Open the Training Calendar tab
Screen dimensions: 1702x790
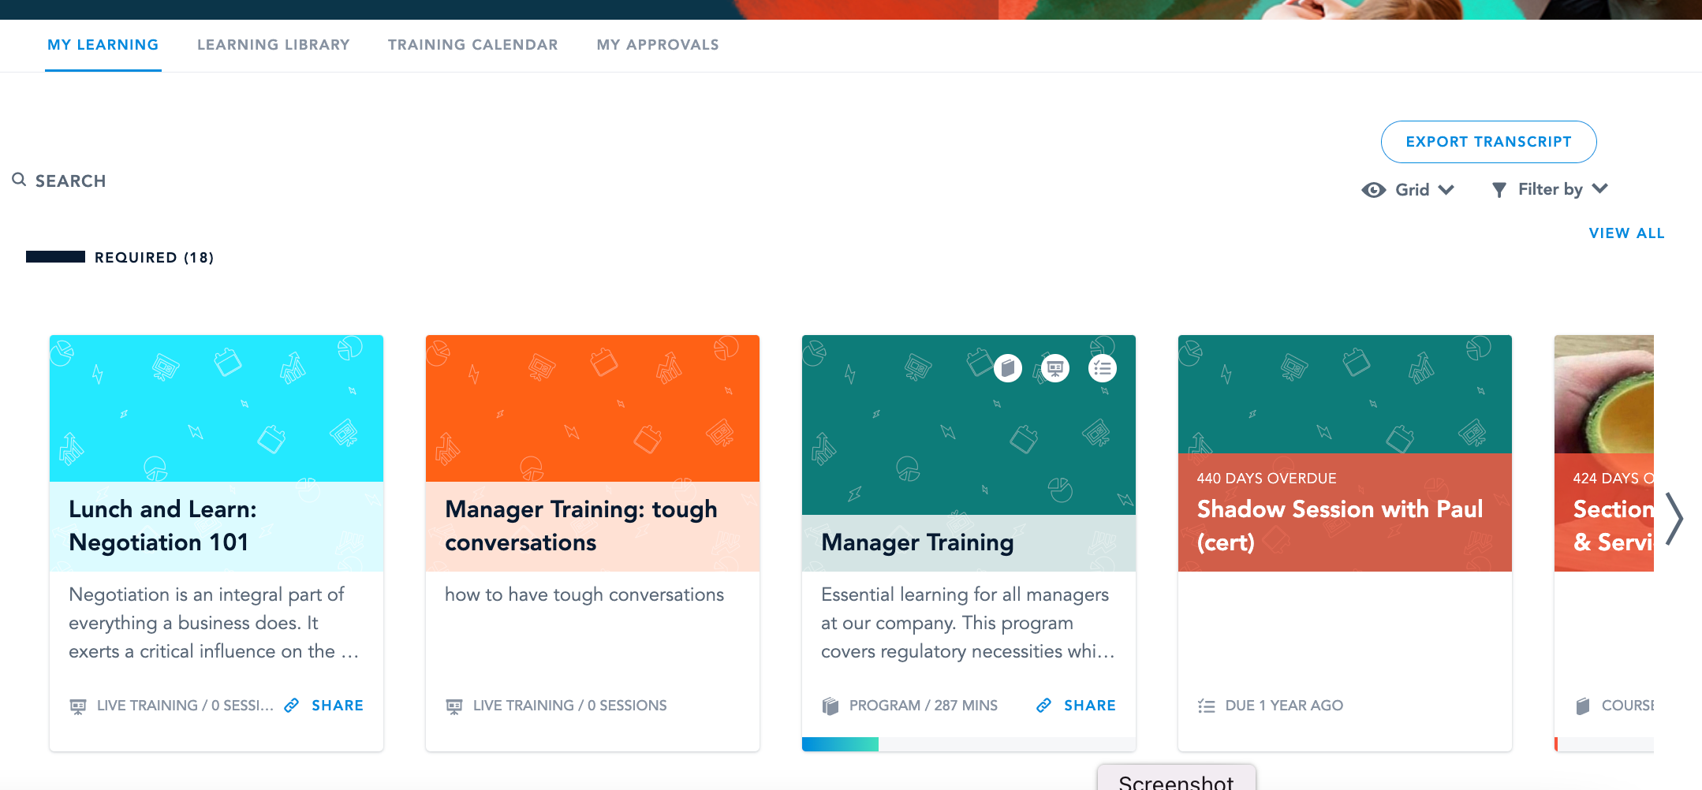pyautogui.click(x=472, y=44)
